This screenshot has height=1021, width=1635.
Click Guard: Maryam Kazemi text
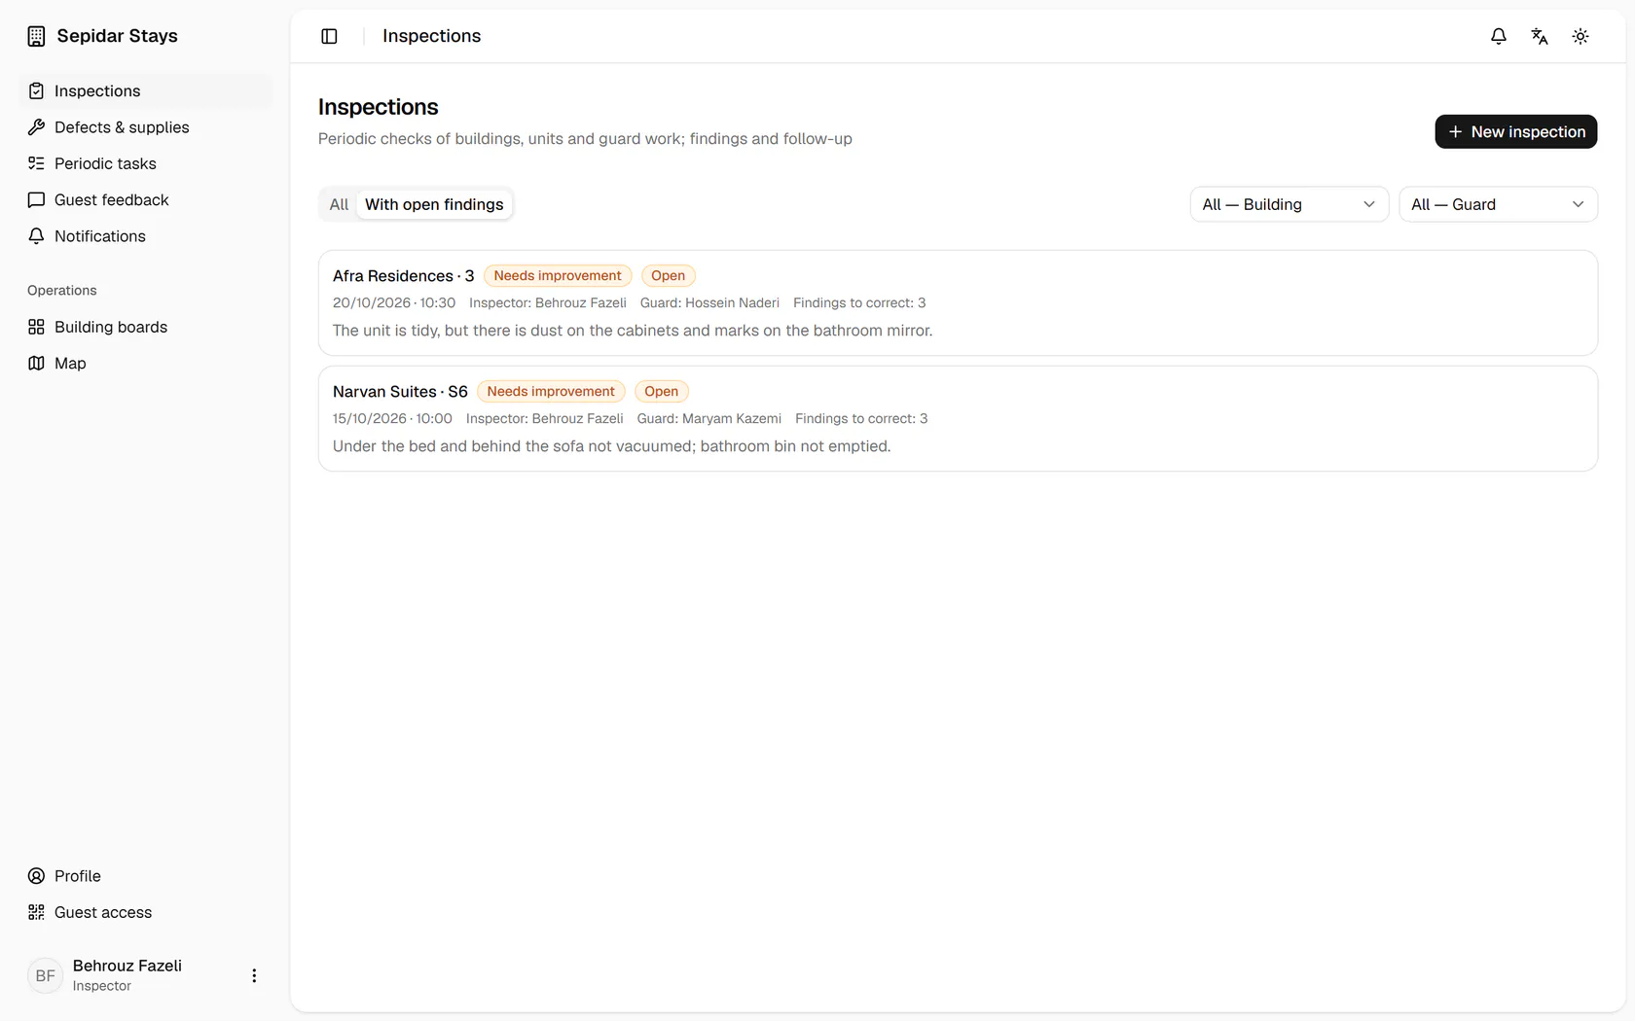coord(708,418)
